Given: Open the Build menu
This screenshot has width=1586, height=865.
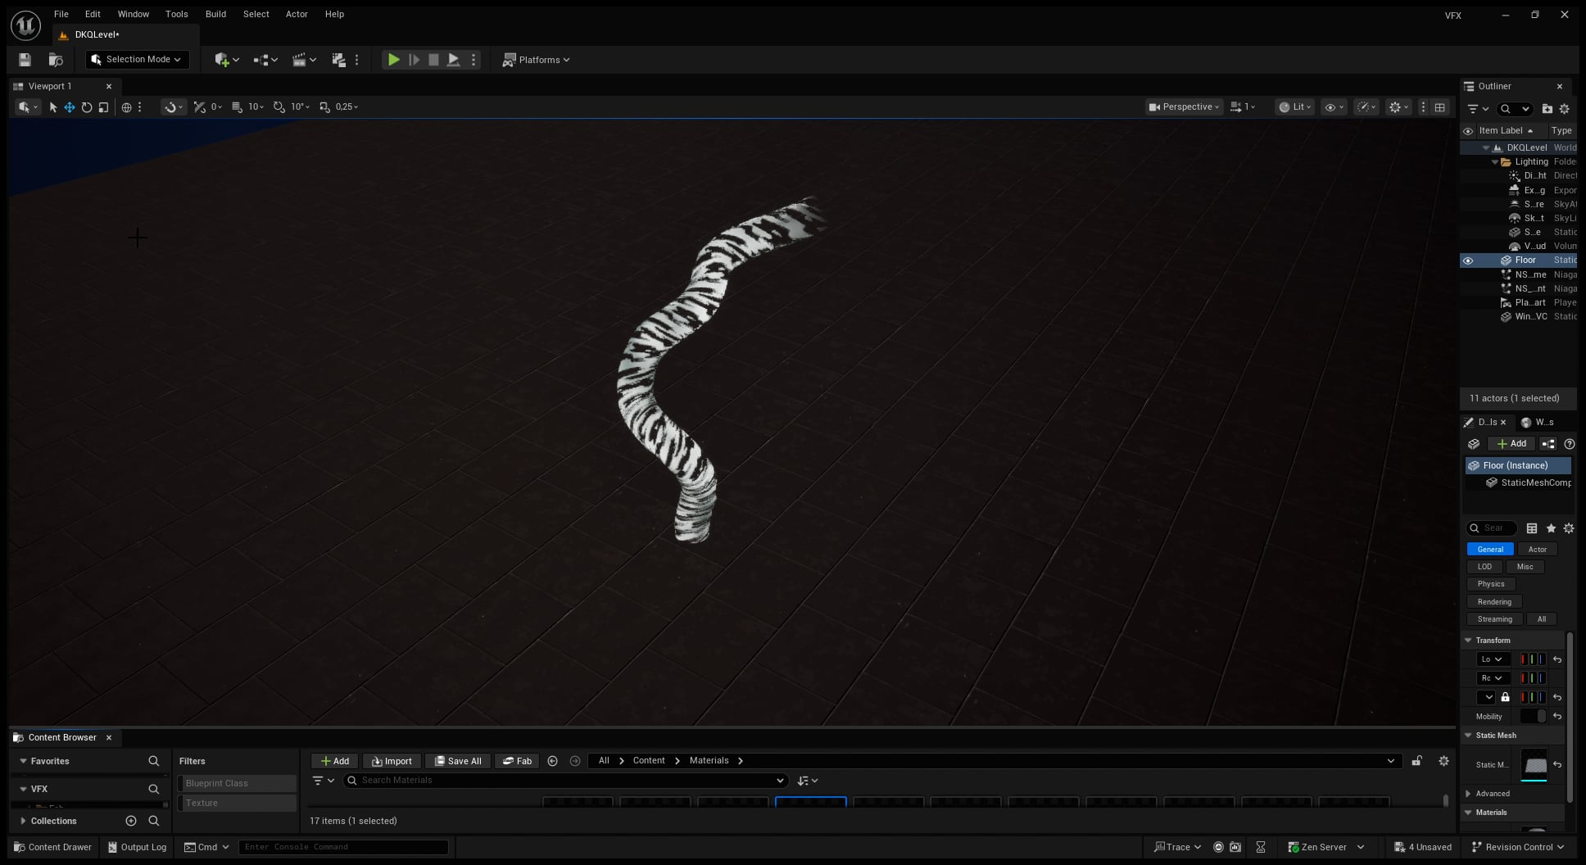Looking at the screenshot, I should pyautogui.click(x=215, y=14).
